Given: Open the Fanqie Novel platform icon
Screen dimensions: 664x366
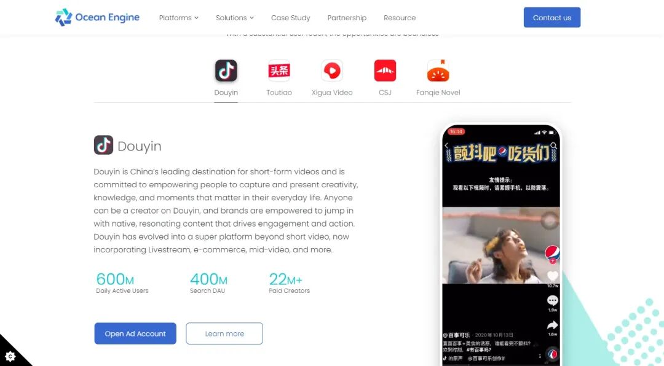Looking at the screenshot, I should pos(438,71).
